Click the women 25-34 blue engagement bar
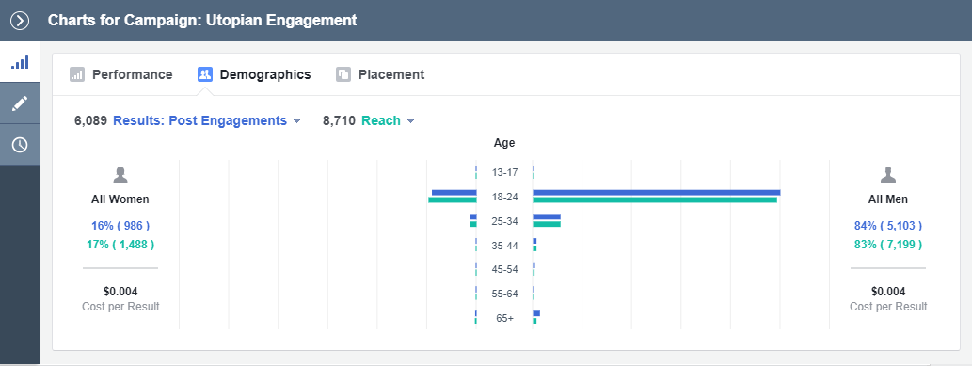 [x=473, y=217]
